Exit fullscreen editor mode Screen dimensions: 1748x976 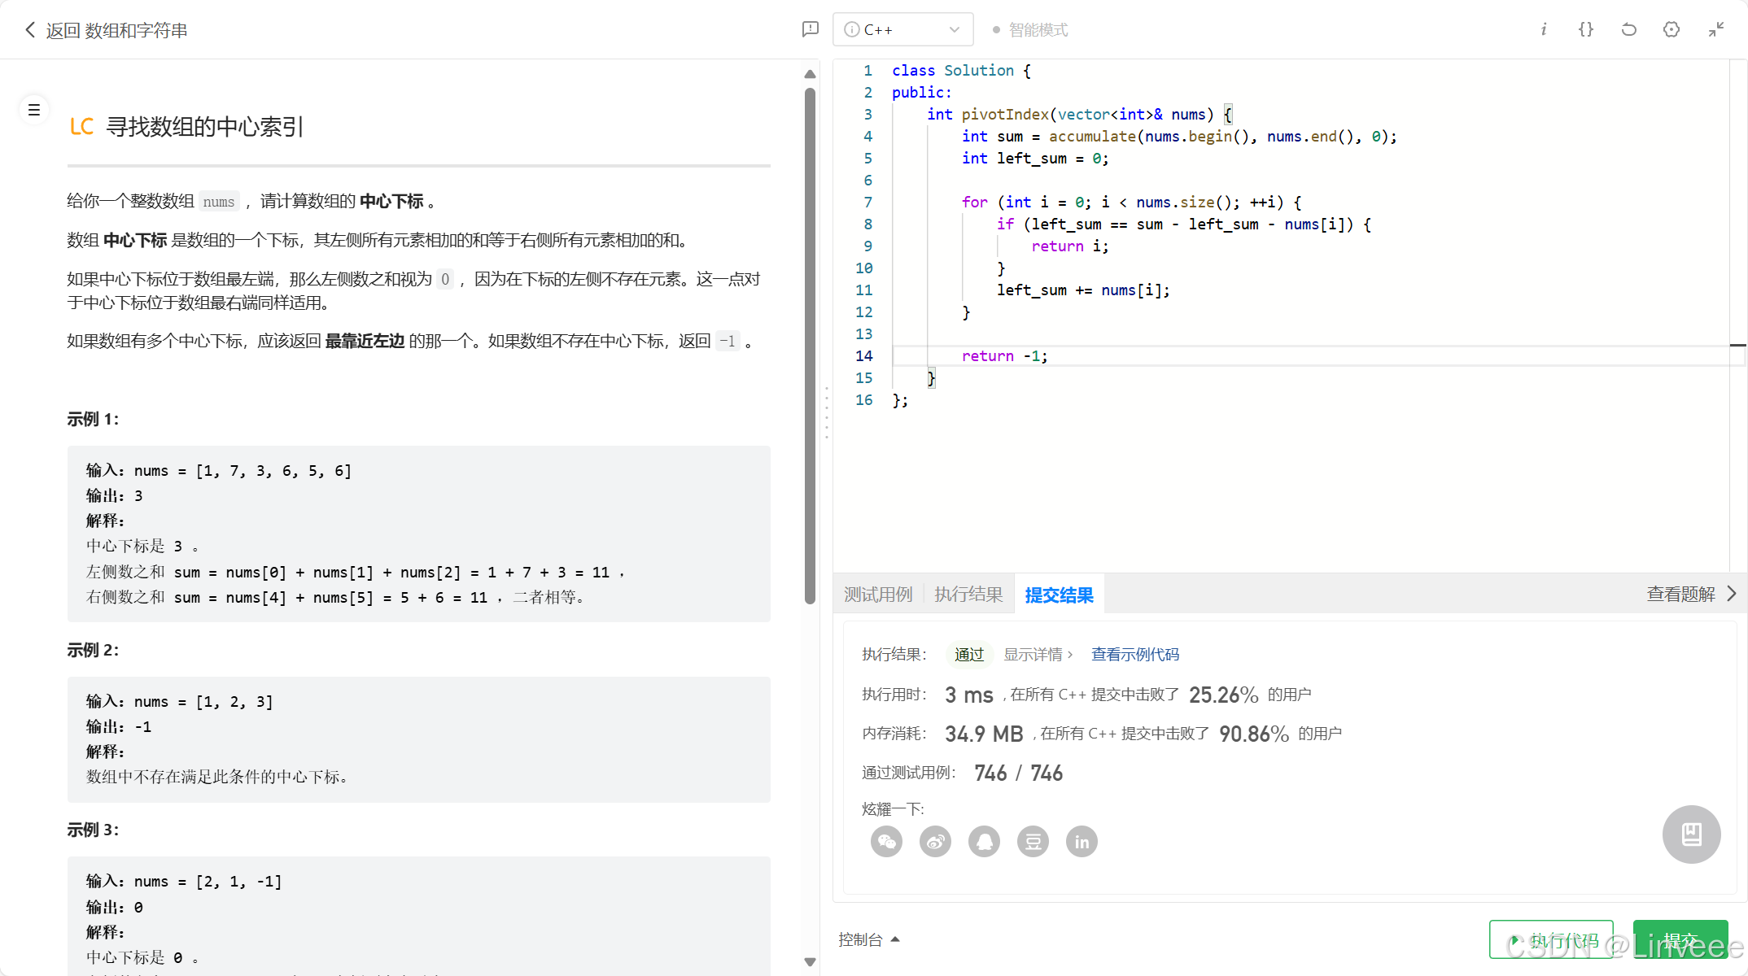1716,29
